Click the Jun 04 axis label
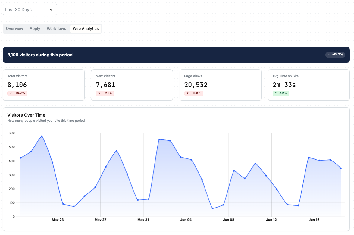The width and height of the screenshot is (354, 235). (186, 220)
